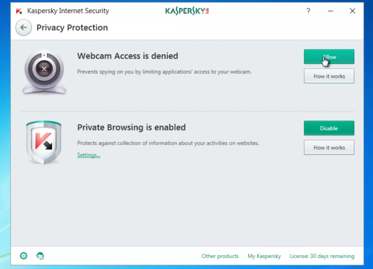Open My Kaspersky link
The width and height of the screenshot is (373, 269).
264,256
